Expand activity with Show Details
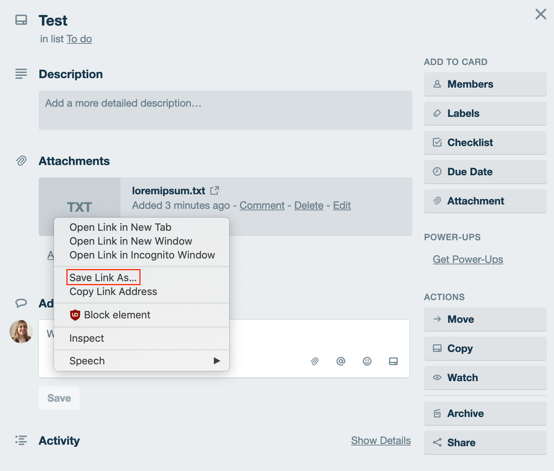 coord(381,440)
